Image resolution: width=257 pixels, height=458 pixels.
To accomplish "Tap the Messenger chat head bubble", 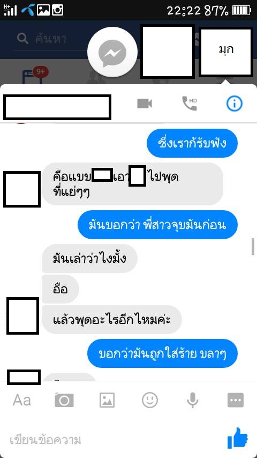I will tap(112, 52).
